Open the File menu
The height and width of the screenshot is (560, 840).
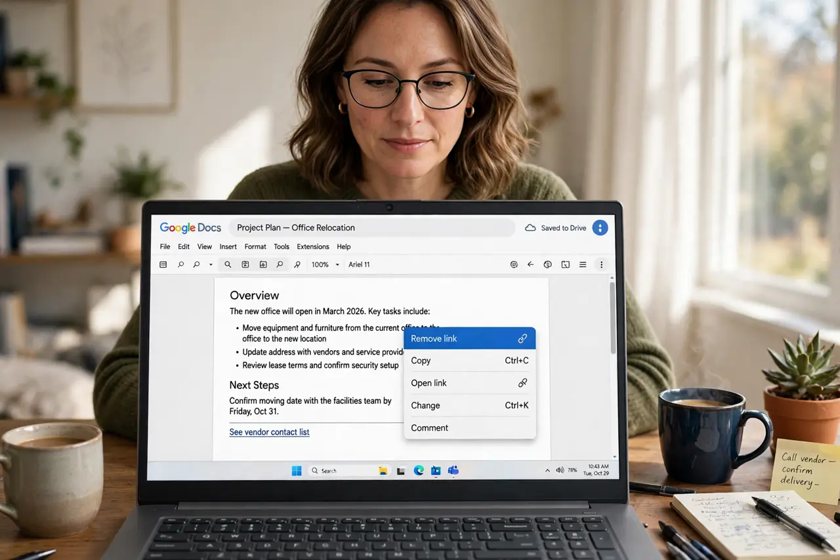[x=165, y=247]
